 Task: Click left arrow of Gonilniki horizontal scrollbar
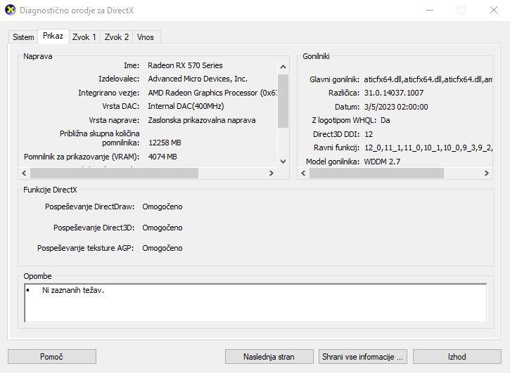(303, 174)
